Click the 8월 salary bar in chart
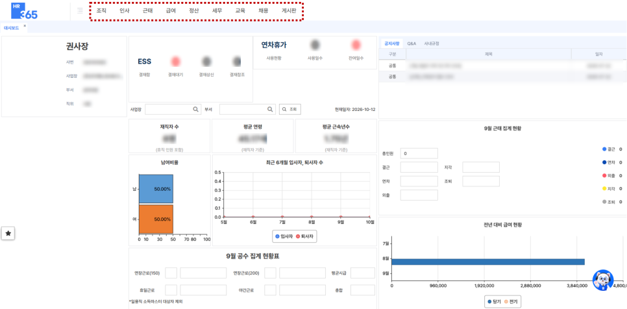This screenshot has width=627, height=309. click(x=488, y=262)
